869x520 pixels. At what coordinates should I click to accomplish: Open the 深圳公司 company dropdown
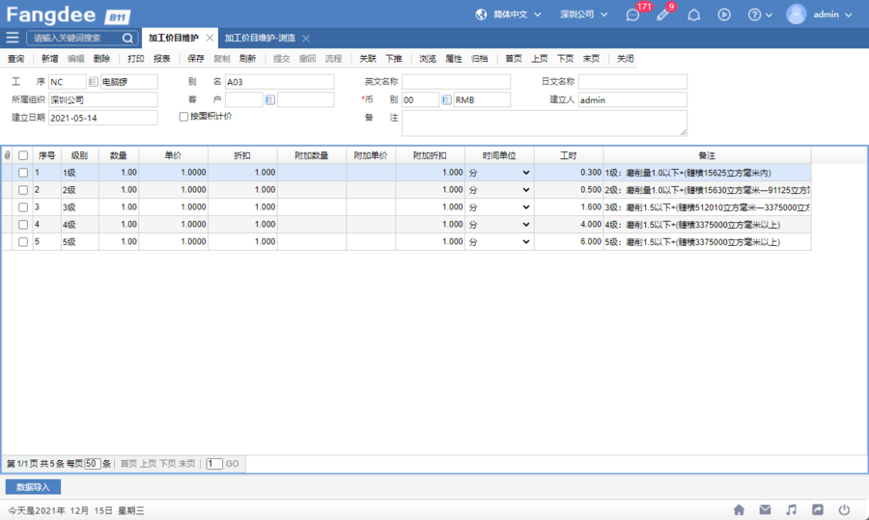[x=583, y=14]
